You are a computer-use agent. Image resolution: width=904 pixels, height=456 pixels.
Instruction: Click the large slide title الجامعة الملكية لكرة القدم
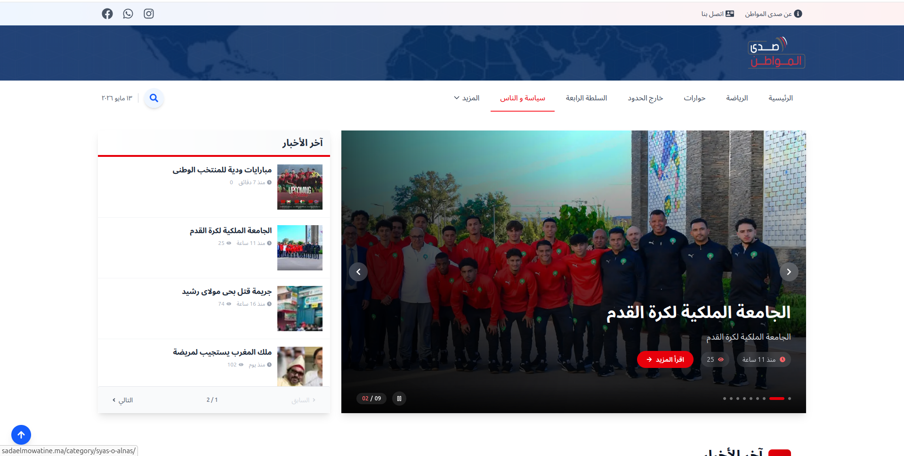point(698,312)
